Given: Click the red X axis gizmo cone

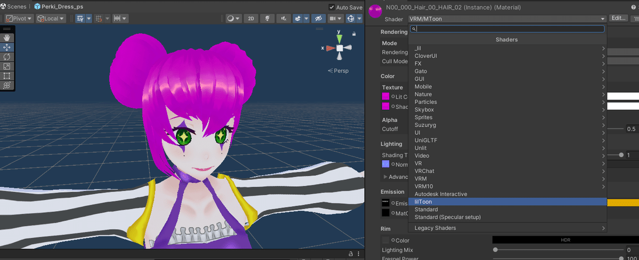Looking at the screenshot, I should [x=330, y=48].
